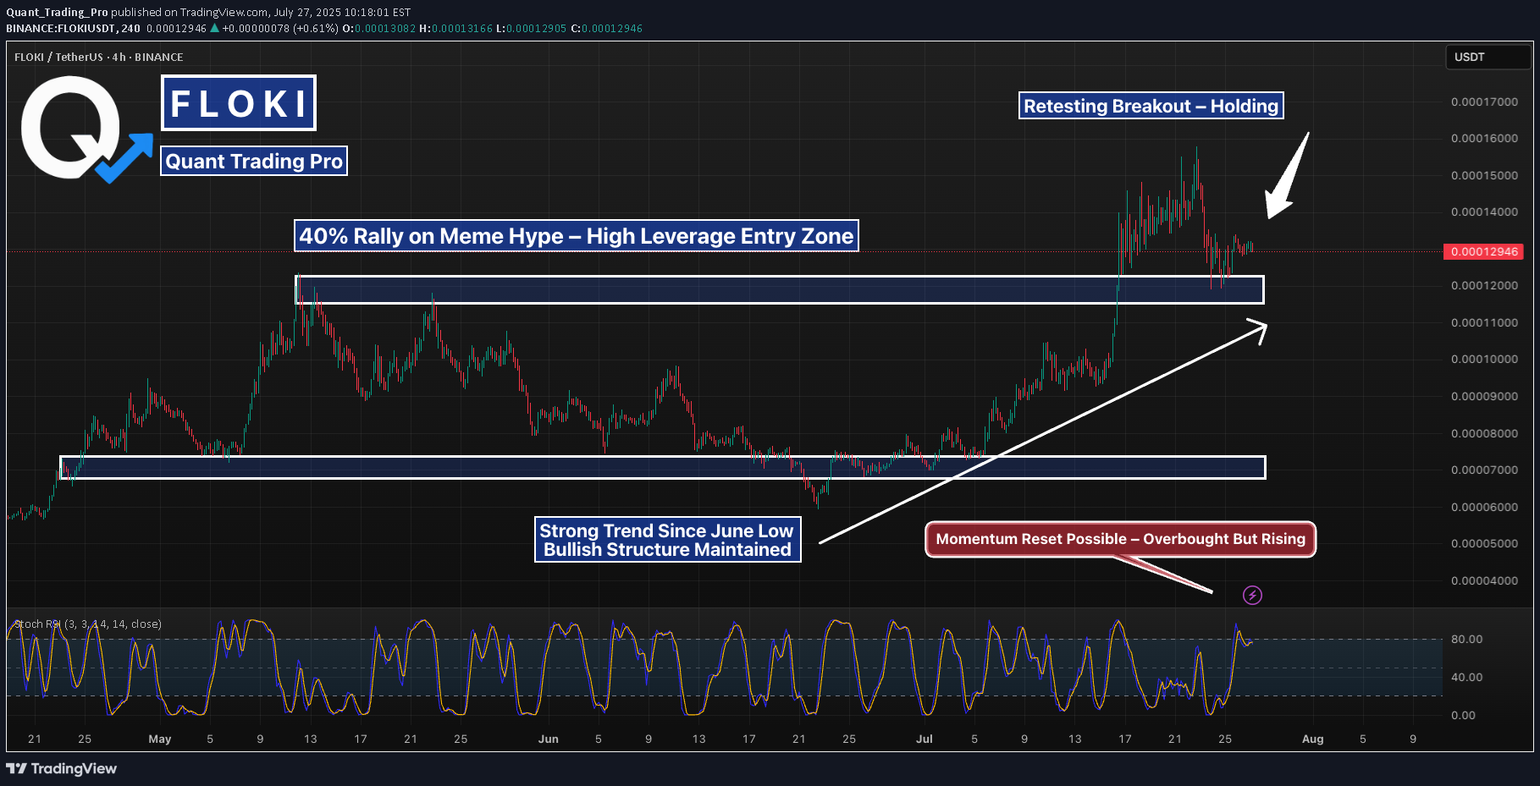Click the 0.00010000 price axis label

coord(1484,359)
